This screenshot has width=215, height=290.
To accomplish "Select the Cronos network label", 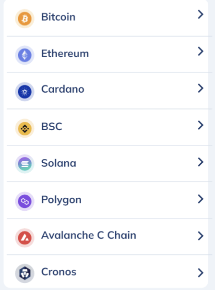I will pyautogui.click(x=59, y=272).
